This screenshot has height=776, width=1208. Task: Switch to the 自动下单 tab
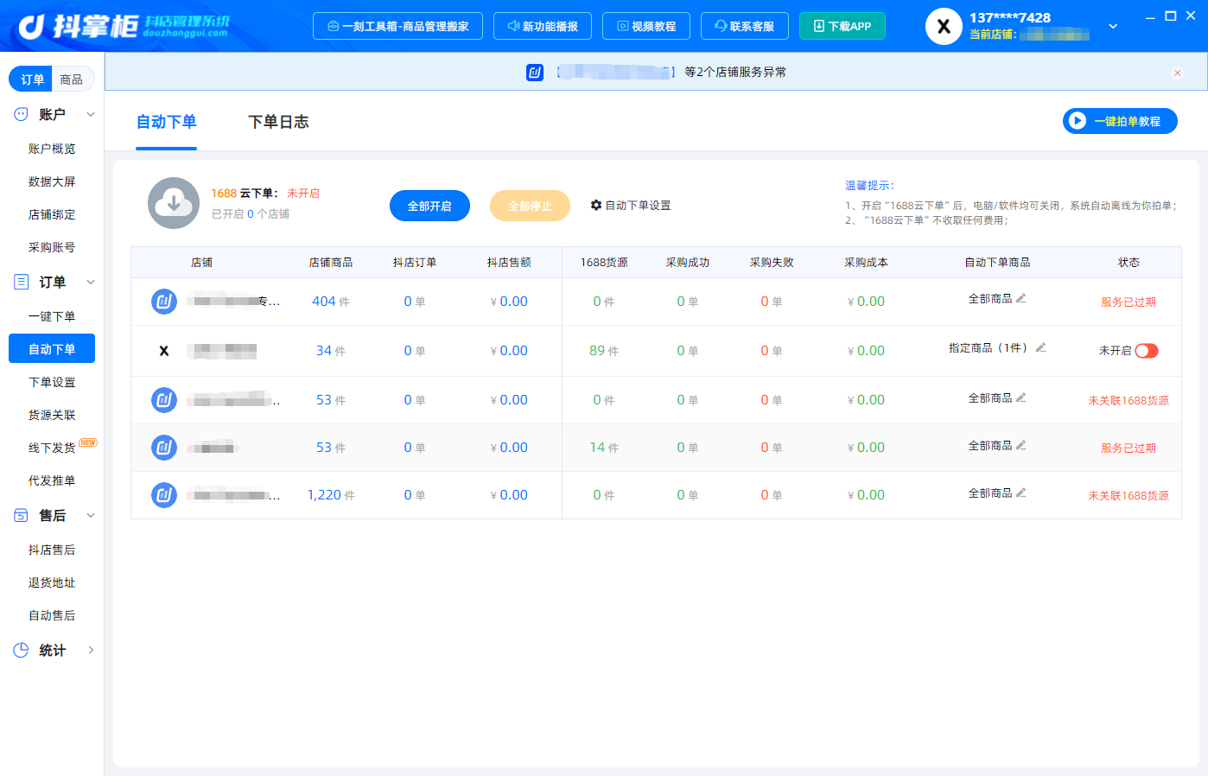tap(167, 122)
